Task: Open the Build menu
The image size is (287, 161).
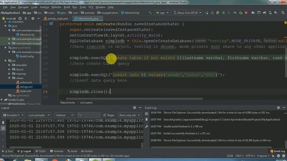Action: (x=67, y=7)
